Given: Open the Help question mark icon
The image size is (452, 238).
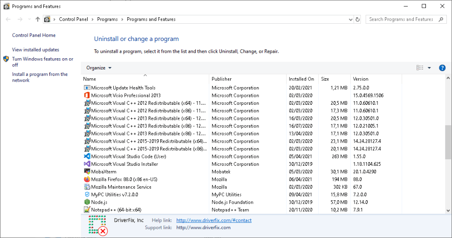Looking at the screenshot, I should click(442, 68).
